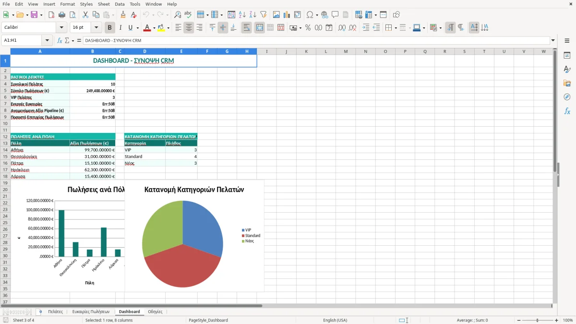Open the sidebar Styles panel icon
The width and height of the screenshot is (576, 324).
(x=567, y=70)
